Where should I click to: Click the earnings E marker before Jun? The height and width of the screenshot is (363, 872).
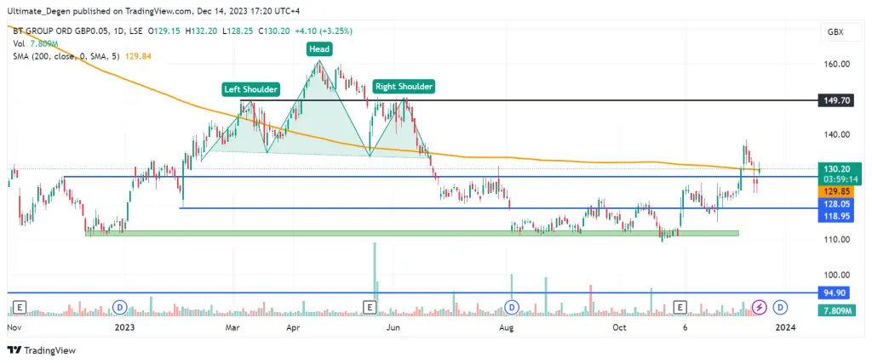click(370, 306)
